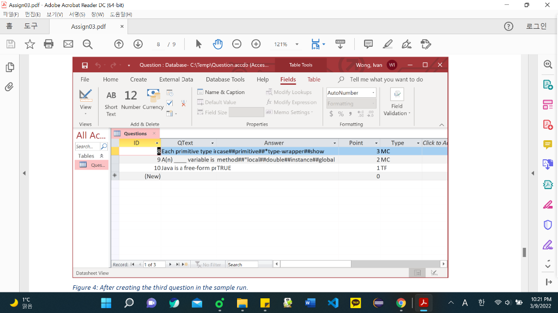This screenshot has width=558, height=313.
Task: Click the fit-width page display icon
Action: point(316,44)
